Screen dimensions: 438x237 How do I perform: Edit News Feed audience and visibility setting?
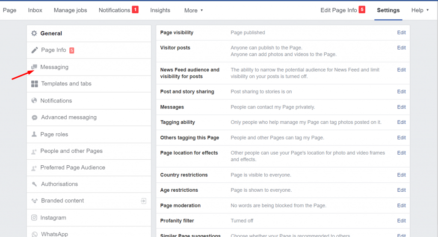click(401, 70)
